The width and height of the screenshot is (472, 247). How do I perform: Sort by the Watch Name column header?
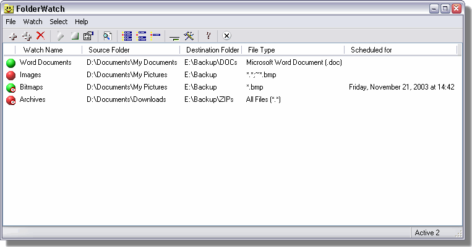click(x=43, y=50)
